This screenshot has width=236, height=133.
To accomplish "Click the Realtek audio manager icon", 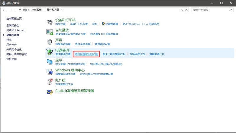I will click(50, 92).
